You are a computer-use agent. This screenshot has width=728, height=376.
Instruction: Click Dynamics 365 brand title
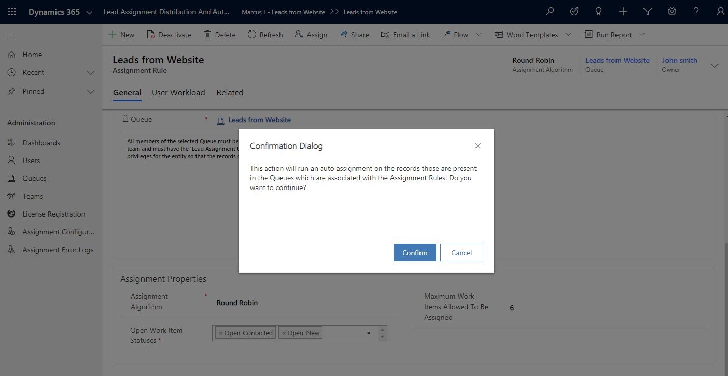tap(54, 12)
